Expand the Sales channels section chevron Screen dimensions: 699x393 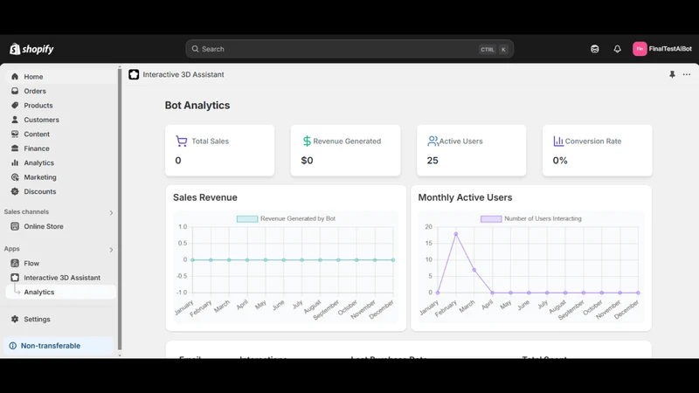click(x=111, y=212)
